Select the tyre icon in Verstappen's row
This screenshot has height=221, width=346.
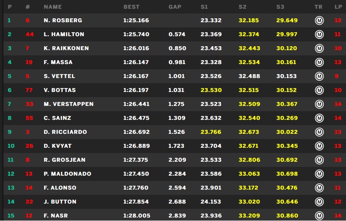[319, 104]
